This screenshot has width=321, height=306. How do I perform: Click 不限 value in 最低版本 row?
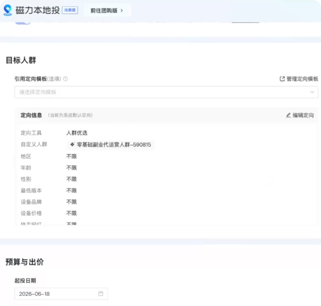tap(71, 191)
